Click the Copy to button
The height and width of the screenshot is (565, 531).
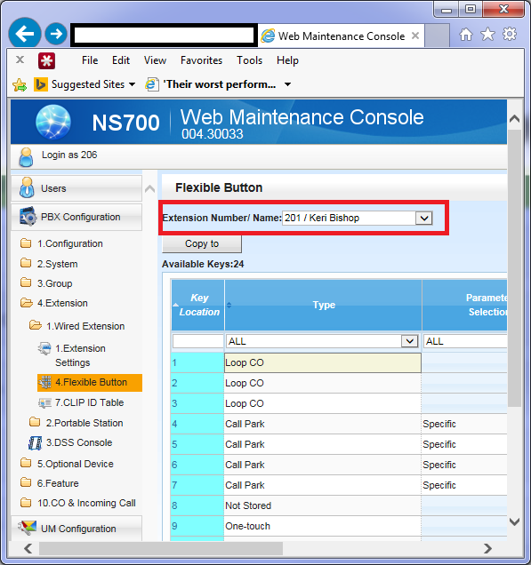(202, 244)
